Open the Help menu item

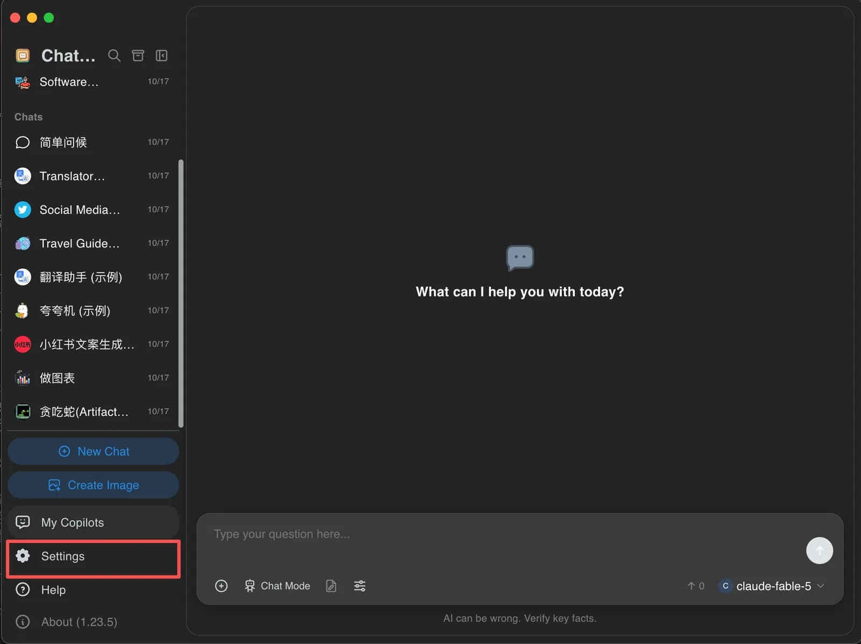tap(93, 590)
